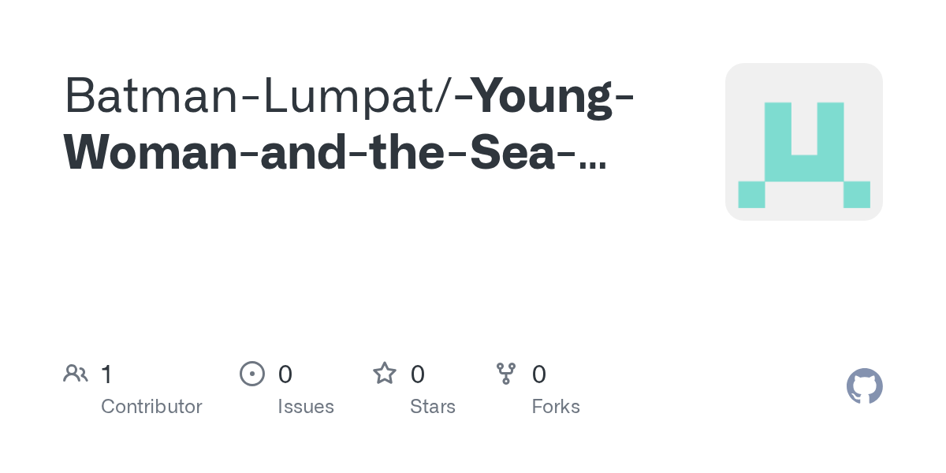Click the 0 count above Issues
Screen dimensions: 946x473
[285, 374]
